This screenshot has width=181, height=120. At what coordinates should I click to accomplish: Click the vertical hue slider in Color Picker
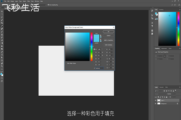tap(91, 47)
